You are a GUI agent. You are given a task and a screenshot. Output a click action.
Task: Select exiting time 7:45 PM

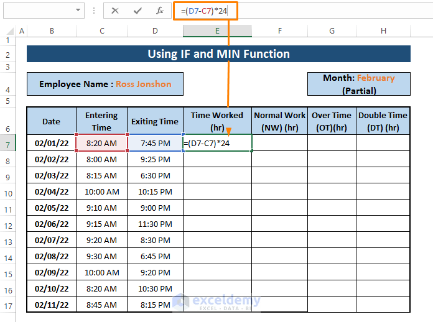pyautogui.click(x=155, y=143)
